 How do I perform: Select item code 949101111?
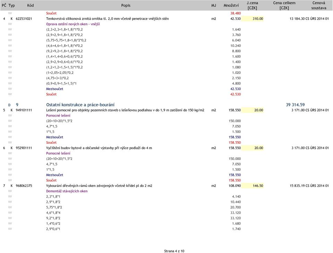click(x=24, y=110)
